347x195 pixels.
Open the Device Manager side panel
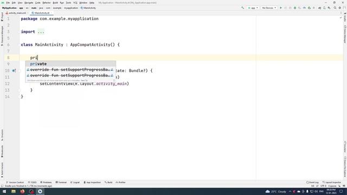tap(345, 34)
